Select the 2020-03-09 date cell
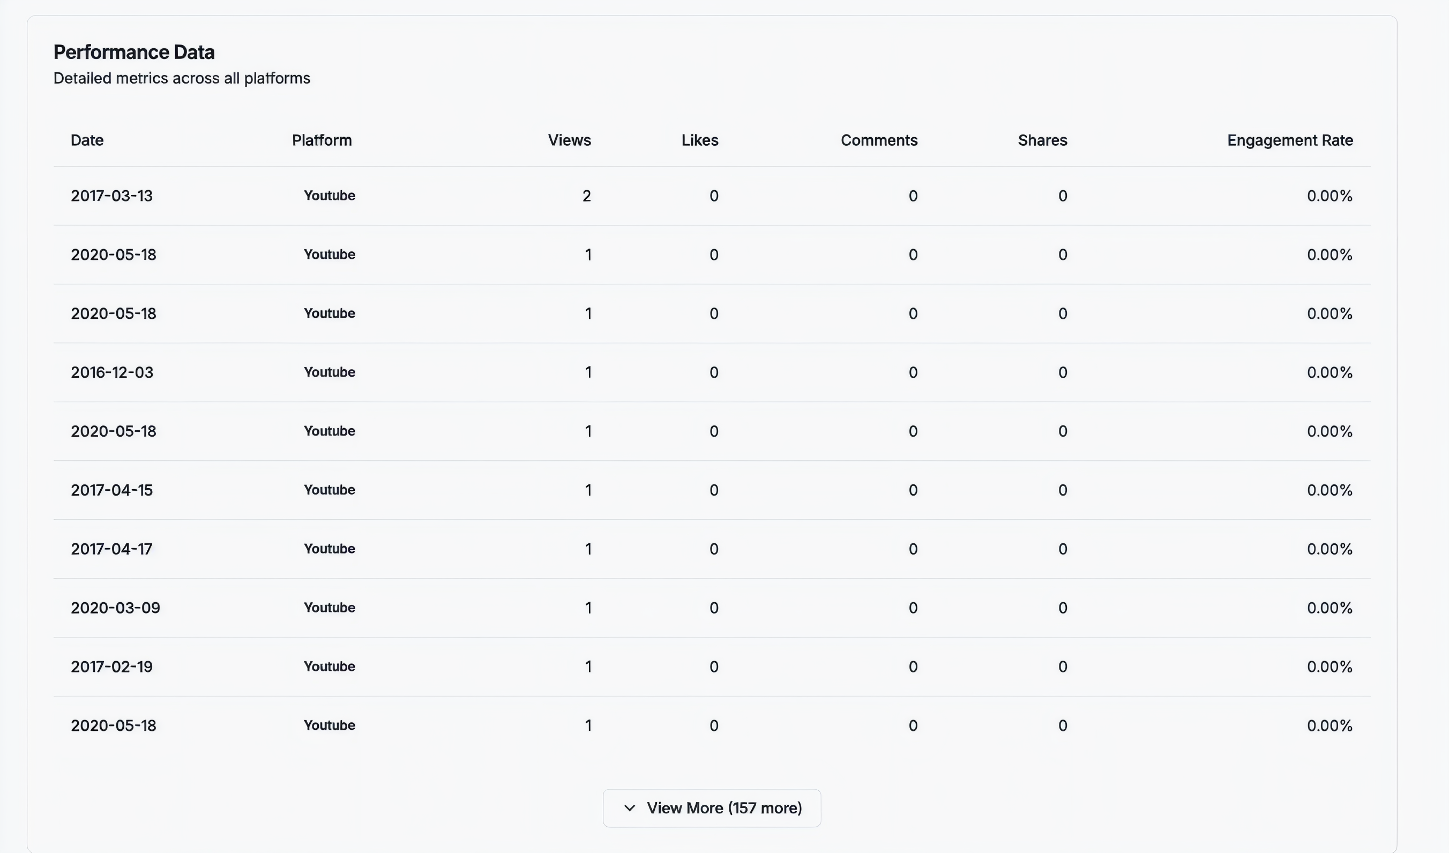Screen dimensions: 1449x853 pyautogui.click(x=115, y=608)
